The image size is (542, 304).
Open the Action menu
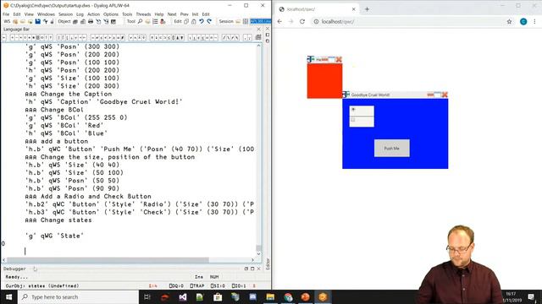pyautogui.click(x=93, y=14)
